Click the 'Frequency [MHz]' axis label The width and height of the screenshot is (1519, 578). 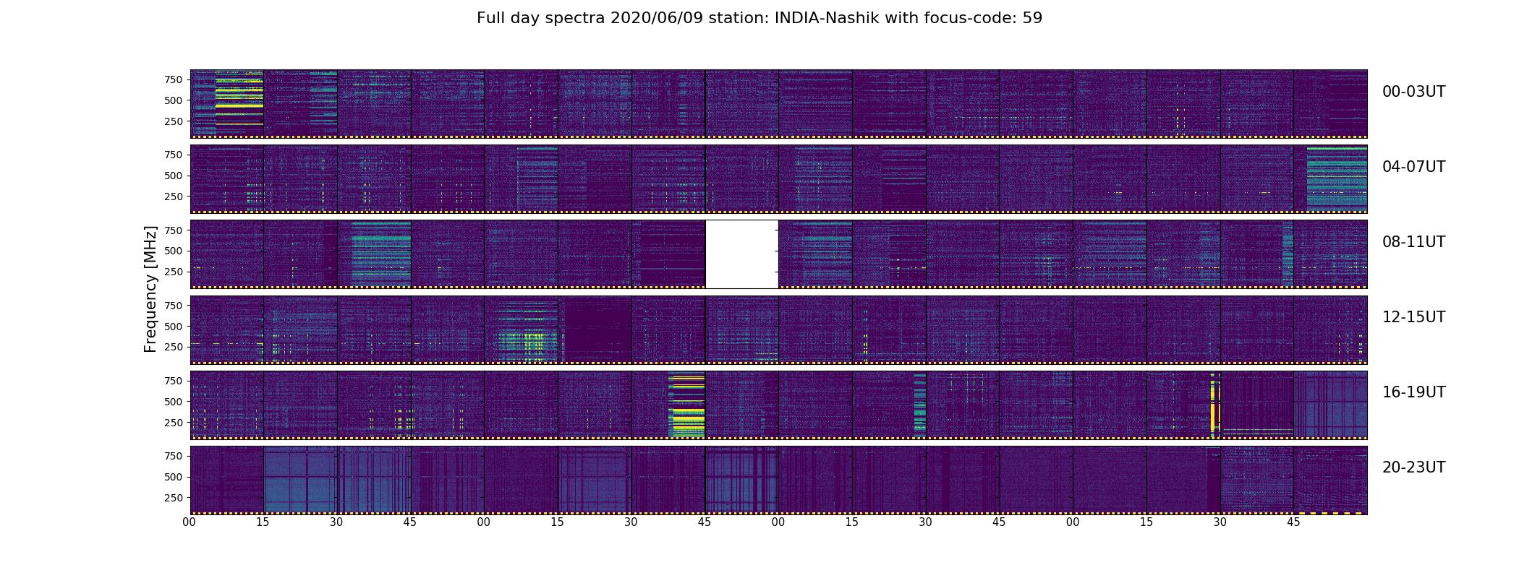point(150,289)
